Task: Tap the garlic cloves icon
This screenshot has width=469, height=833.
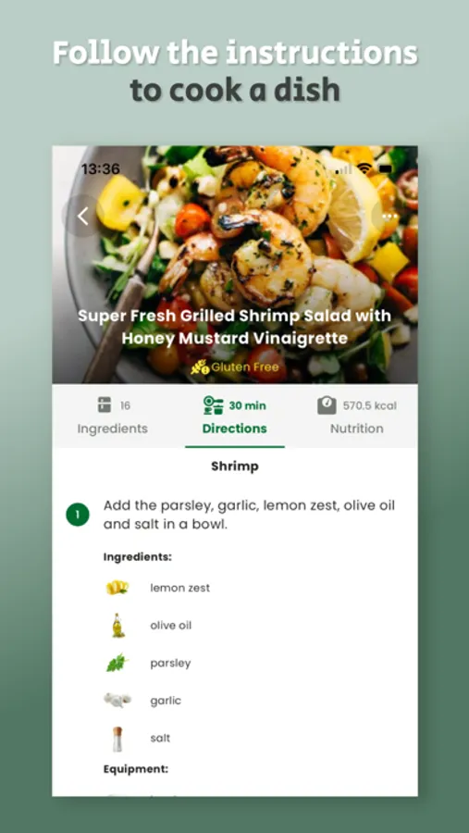Action: 117,701
